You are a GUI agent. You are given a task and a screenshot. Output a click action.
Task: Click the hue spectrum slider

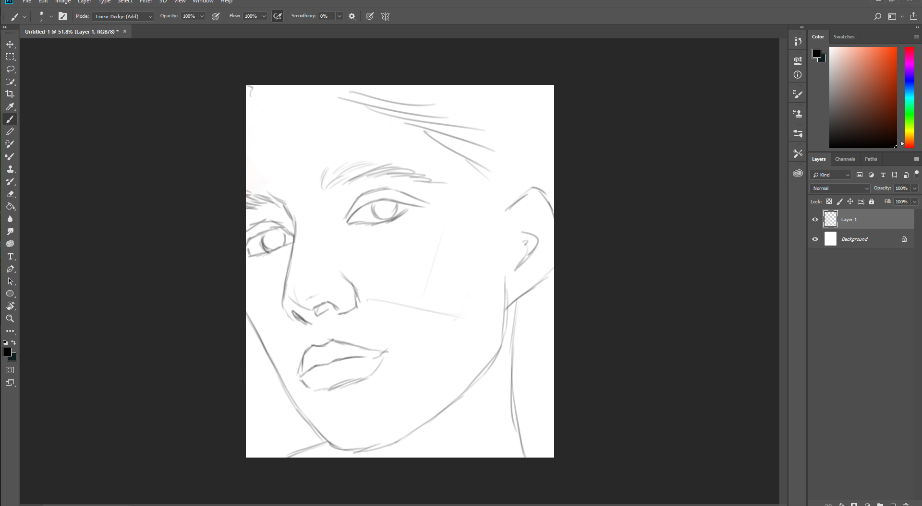point(910,97)
